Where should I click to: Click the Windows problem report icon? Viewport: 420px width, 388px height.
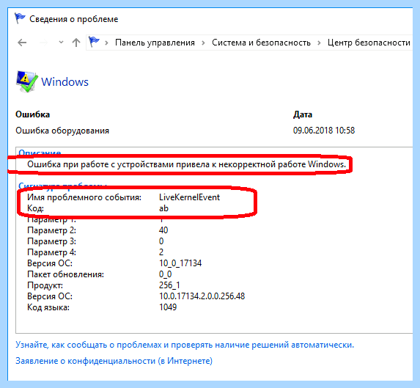26,81
